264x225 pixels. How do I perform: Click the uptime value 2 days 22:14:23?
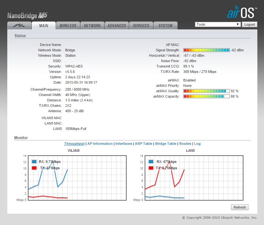tap(78, 77)
